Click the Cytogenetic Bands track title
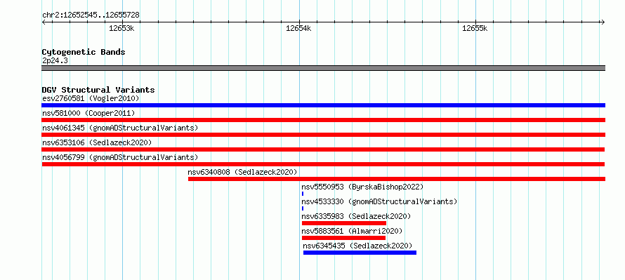Screen dimensions: 625x280 (84, 52)
